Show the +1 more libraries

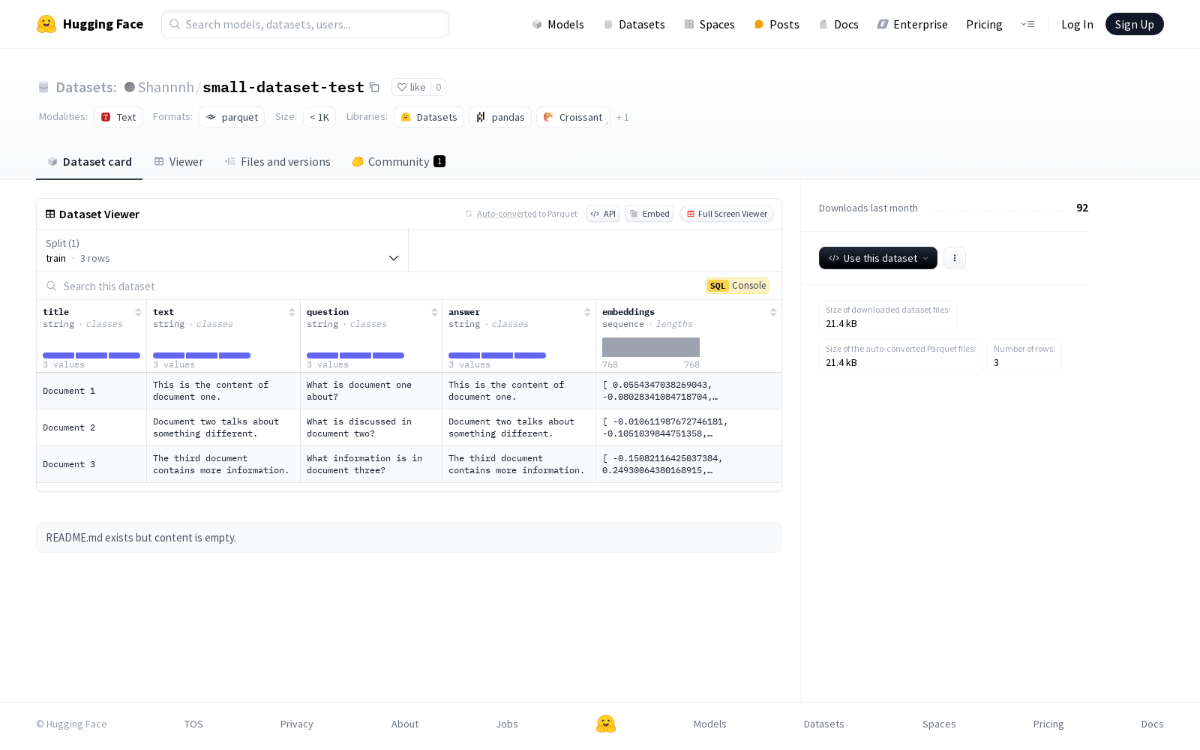point(622,117)
